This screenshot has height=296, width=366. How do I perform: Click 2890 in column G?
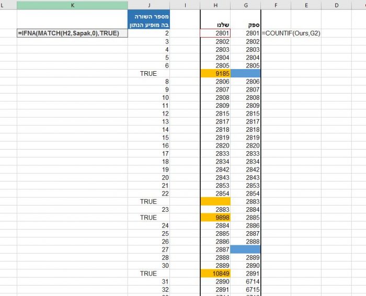pos(246,266)
